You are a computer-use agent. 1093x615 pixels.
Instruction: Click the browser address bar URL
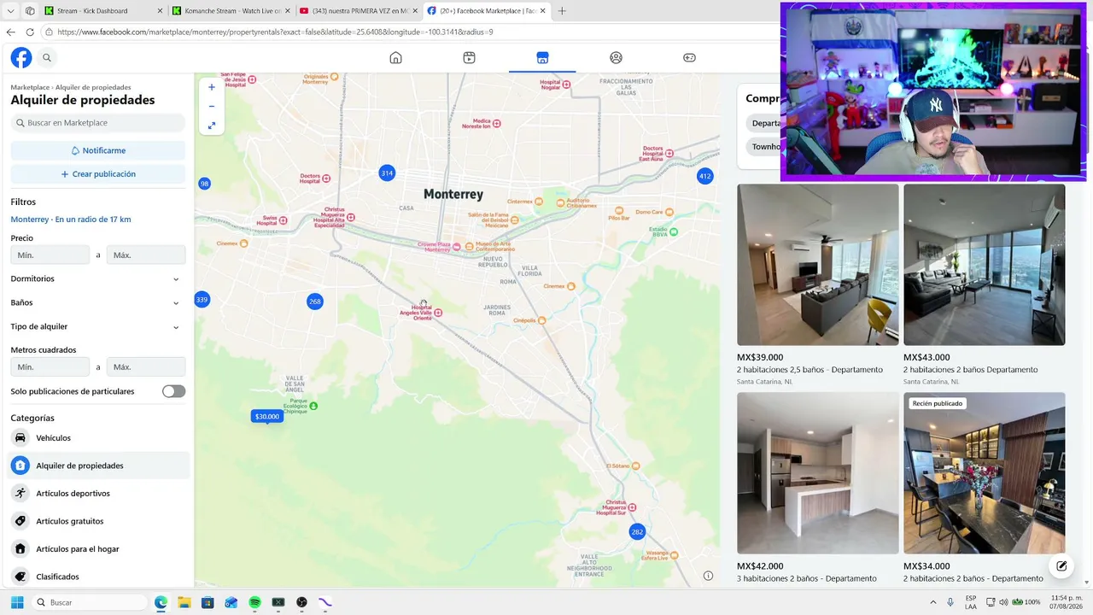pos(276,32)
